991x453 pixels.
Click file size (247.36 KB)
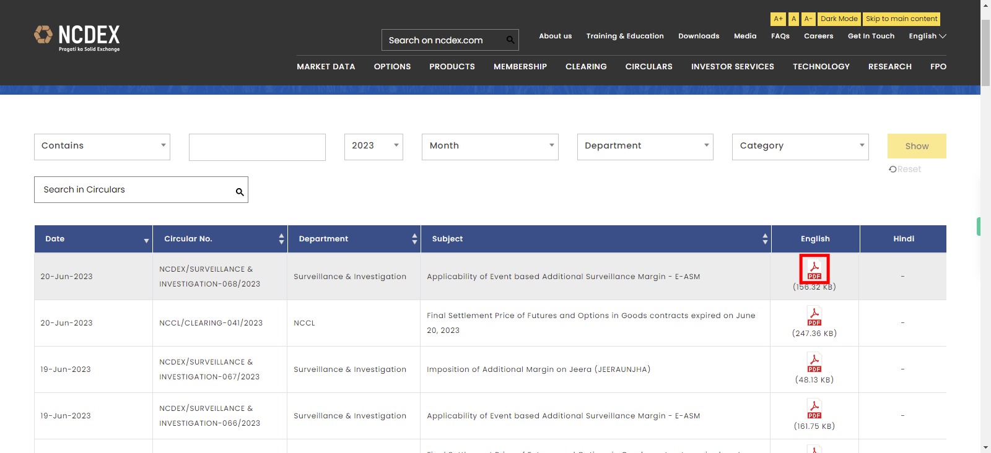click(x=814, y=334)
